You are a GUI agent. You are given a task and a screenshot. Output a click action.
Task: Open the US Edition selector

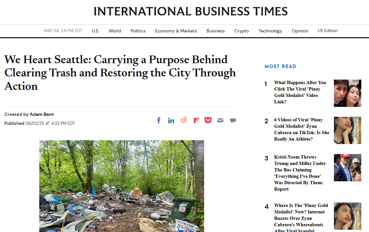pyautogui.click(x=327, y=31)
